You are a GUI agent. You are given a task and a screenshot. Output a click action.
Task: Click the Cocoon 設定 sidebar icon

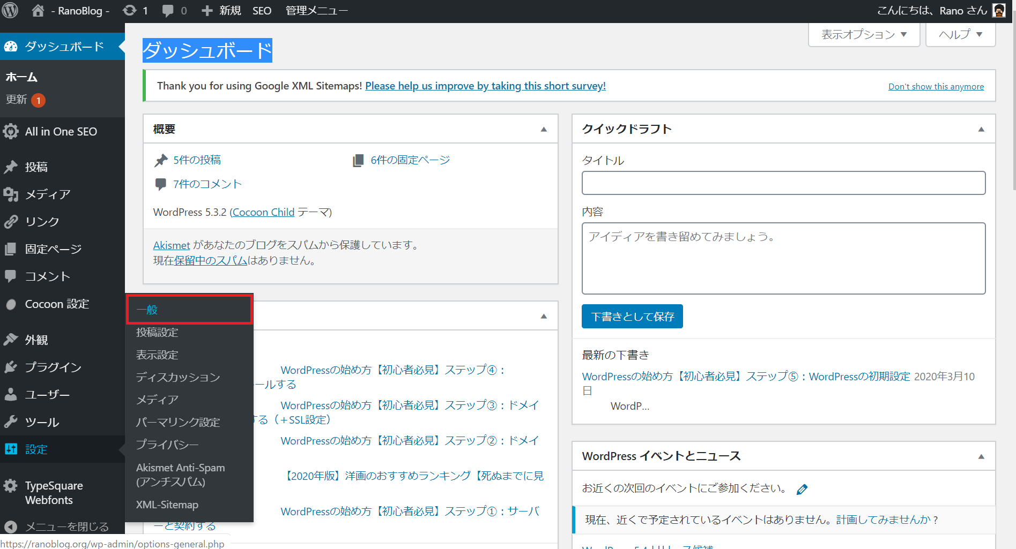(12, 304)
